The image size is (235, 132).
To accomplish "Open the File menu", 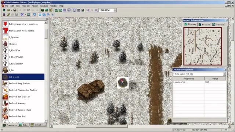I will pyautogui.click(x=7, y=6).
